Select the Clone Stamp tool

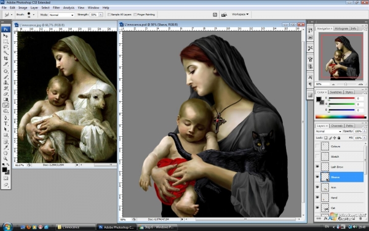point(6,83)
